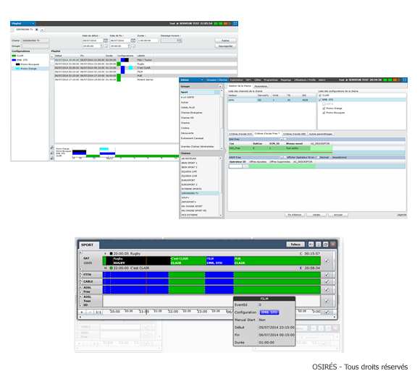420x376 pixels.
Task: Select Décimal radio for Opérateur ID display
Action: (318, 157)
